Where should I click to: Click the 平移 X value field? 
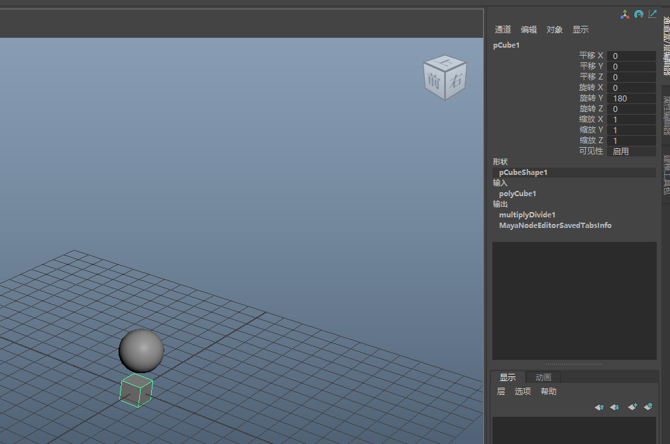[631, 56]
